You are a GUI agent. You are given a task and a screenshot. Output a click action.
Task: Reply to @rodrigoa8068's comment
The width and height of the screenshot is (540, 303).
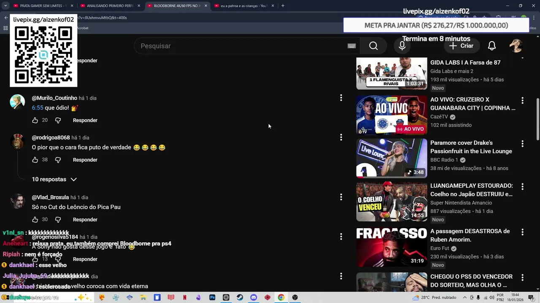85,160
